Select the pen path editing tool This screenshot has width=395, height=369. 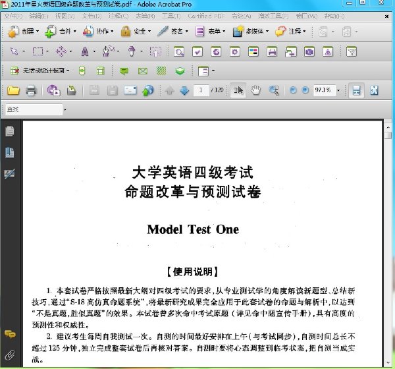108,51
